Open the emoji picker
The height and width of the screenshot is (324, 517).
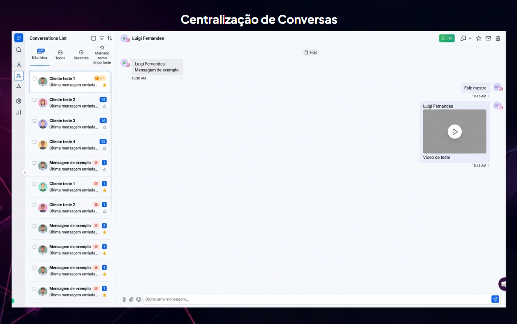pyautogui.click(x=138, y=299)
